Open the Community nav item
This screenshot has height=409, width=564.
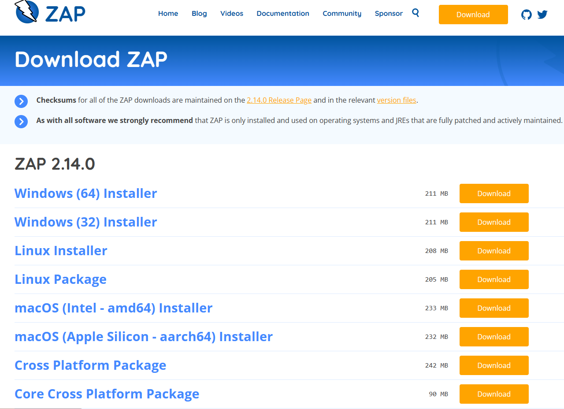tap(342, 14)
